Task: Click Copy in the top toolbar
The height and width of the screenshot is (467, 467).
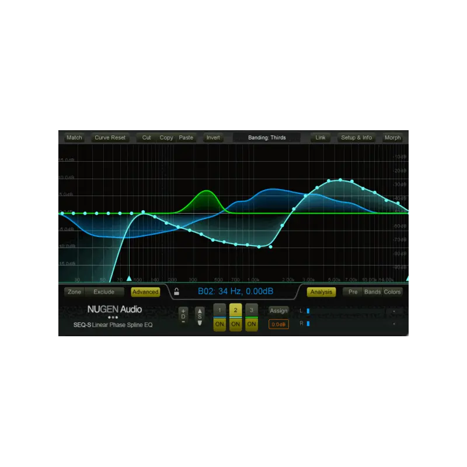Action: [166, 138]
